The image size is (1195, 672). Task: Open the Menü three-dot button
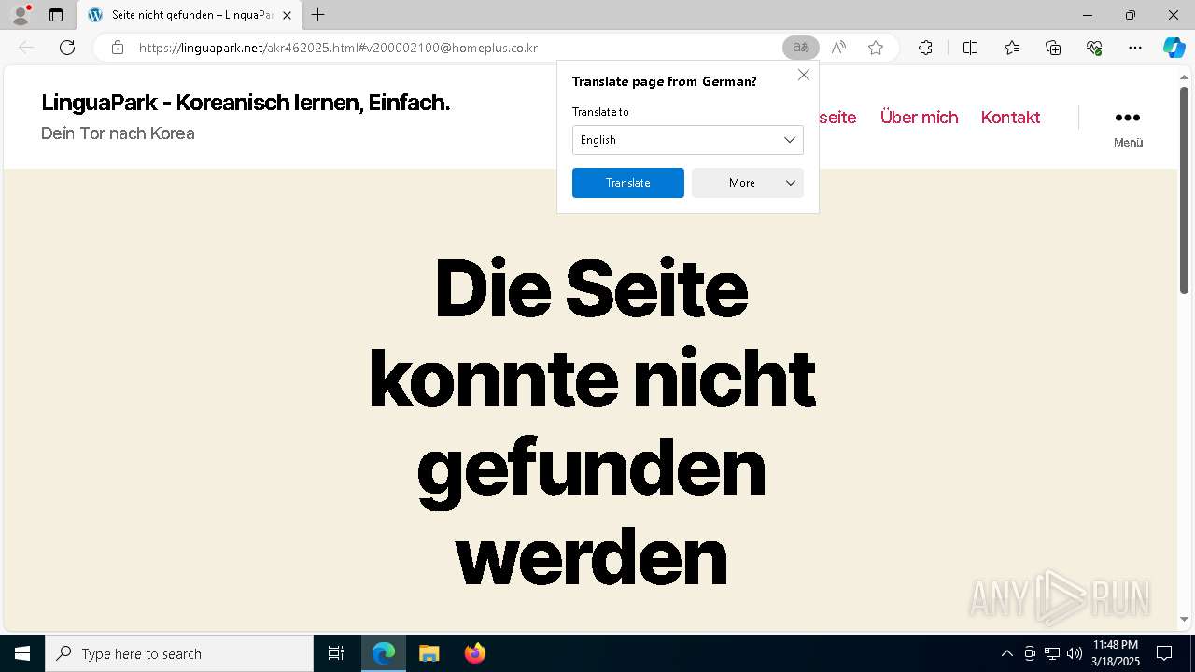(1128, 127)
